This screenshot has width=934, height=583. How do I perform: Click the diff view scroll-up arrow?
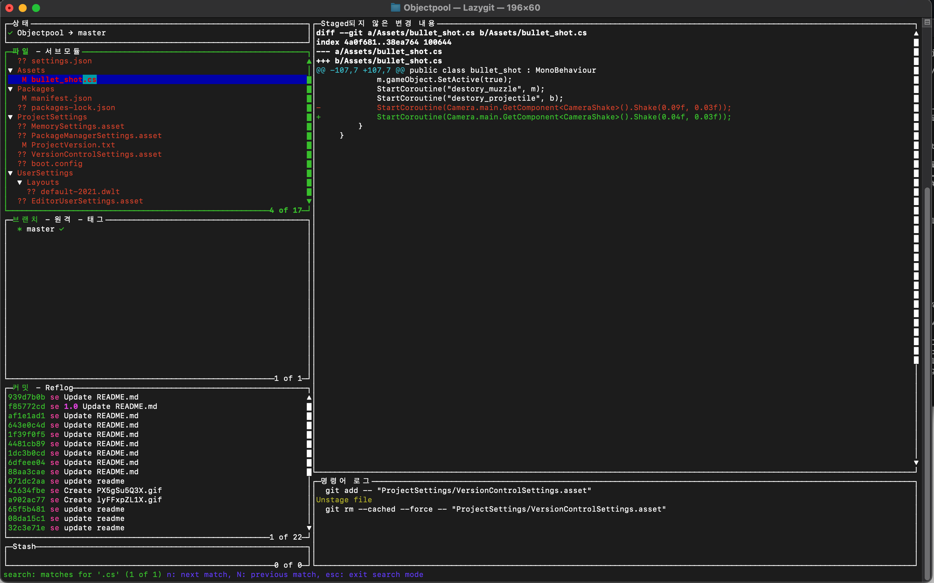pyautogui.click(x=916, y=34)
